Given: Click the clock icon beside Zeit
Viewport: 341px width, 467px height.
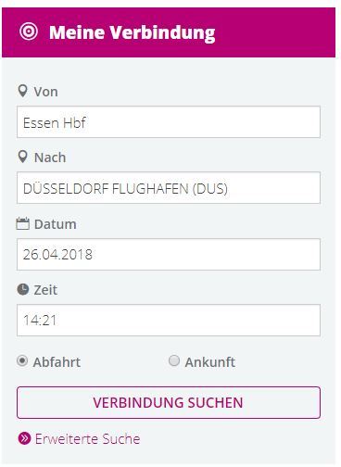Looking at the screenshot, I should click(22, 290).
